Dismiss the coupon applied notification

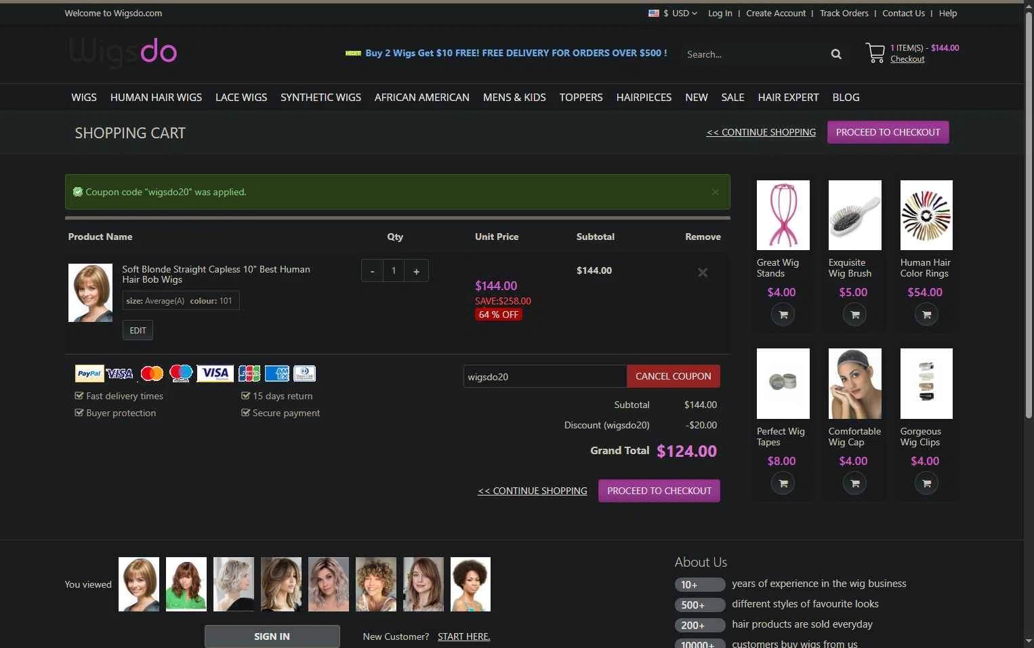[715, 192]
